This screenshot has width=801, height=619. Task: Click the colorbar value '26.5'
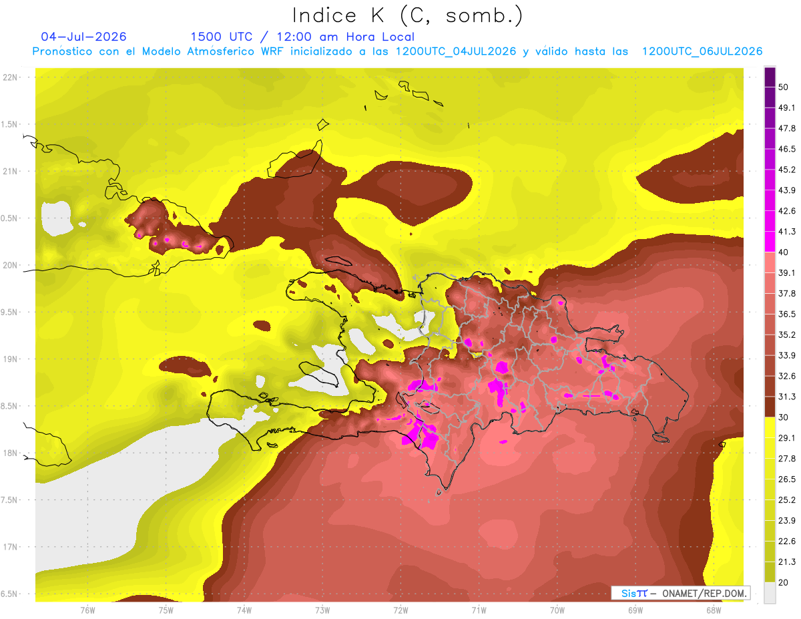[x=787, y=479]
